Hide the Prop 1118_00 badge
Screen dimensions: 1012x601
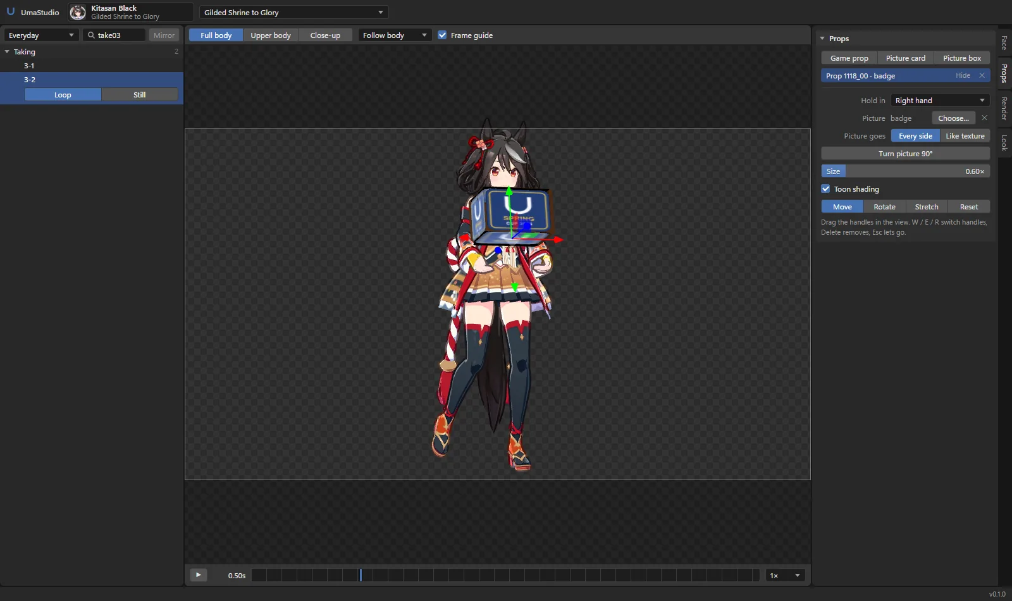(963, 75)
